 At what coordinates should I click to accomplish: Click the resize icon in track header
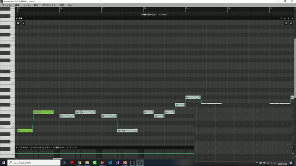[289, 18]
